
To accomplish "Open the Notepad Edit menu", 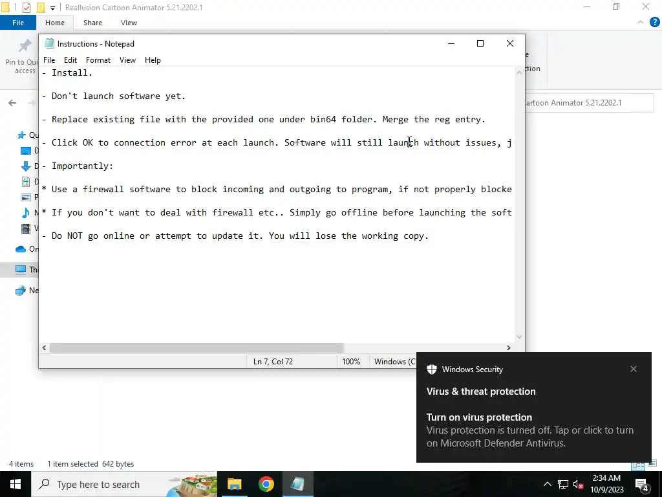I will (70, 60).
